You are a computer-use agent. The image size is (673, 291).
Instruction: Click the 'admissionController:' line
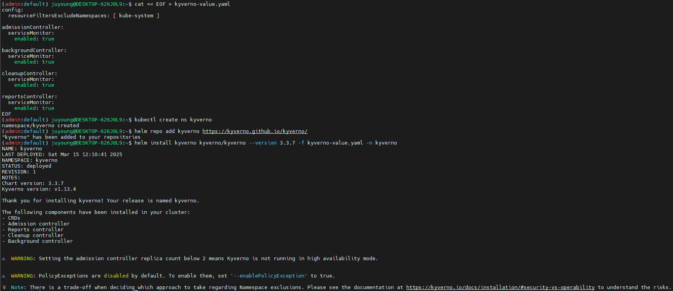(x=33, y=27)
